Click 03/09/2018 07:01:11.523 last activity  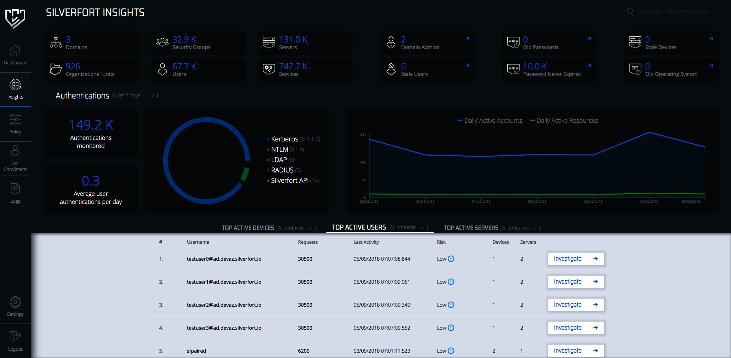(382, 351)
